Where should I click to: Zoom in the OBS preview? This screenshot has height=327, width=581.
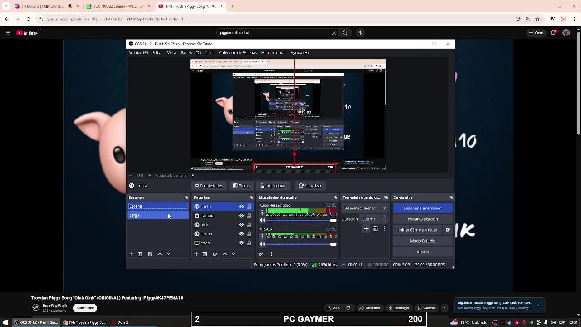click(149, 176)
